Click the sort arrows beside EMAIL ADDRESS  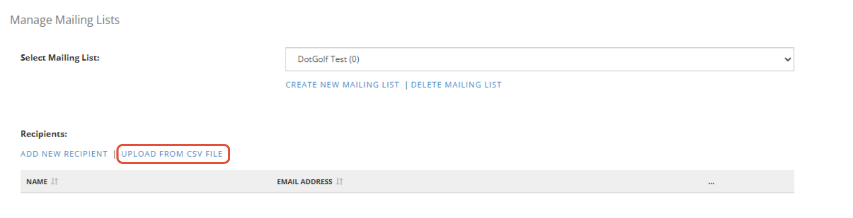[x=340, y=182]
